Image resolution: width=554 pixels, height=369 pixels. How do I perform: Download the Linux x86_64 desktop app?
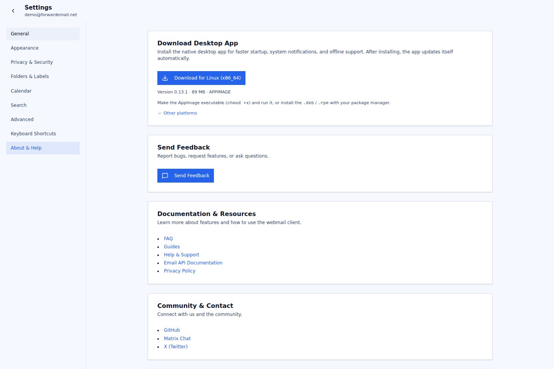[201, 78]
